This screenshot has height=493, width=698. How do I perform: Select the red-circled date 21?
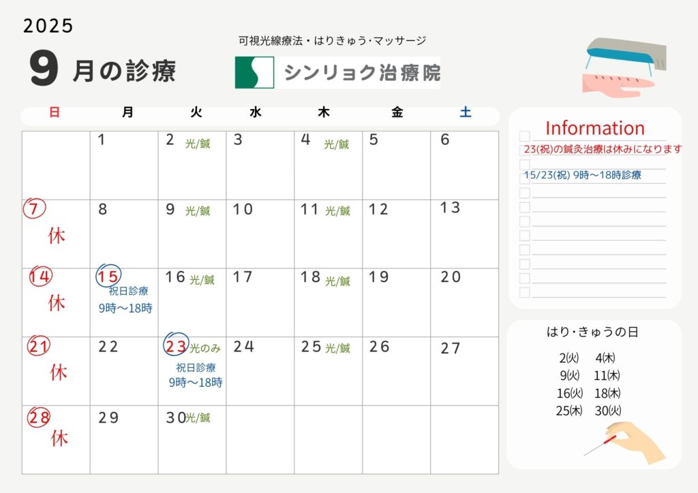[39, 347]
